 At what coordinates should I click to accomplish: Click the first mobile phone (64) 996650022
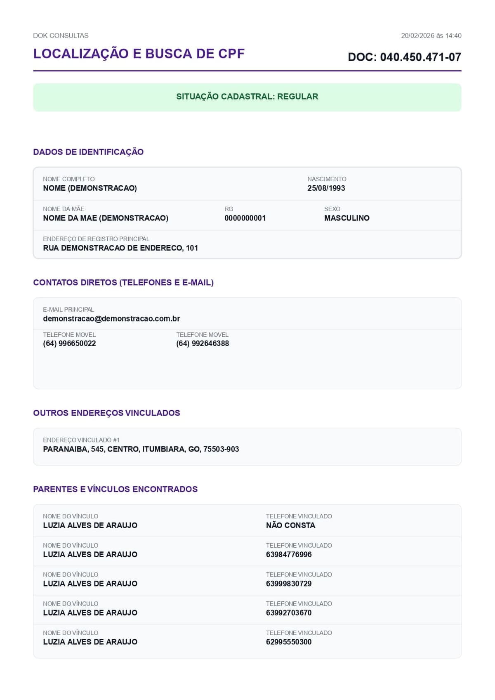pos(69,343)
